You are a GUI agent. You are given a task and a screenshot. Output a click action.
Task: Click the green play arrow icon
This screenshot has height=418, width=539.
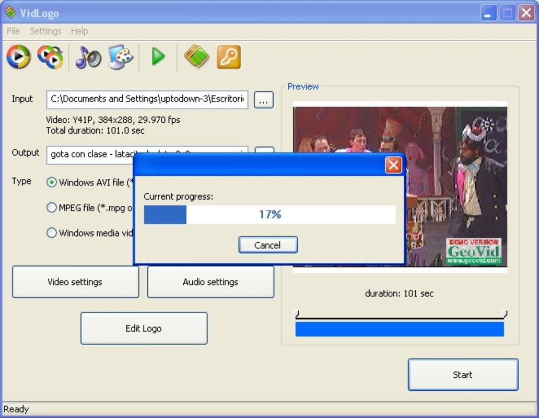pyautogui.click(x=158, y=57)
